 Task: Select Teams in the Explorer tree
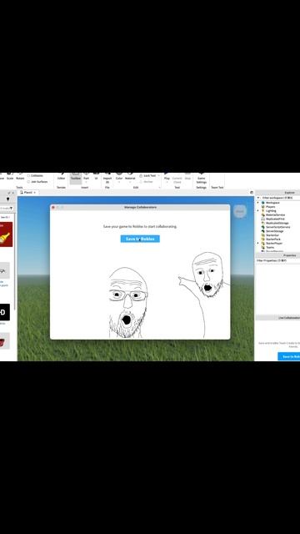tap(270, 247)
